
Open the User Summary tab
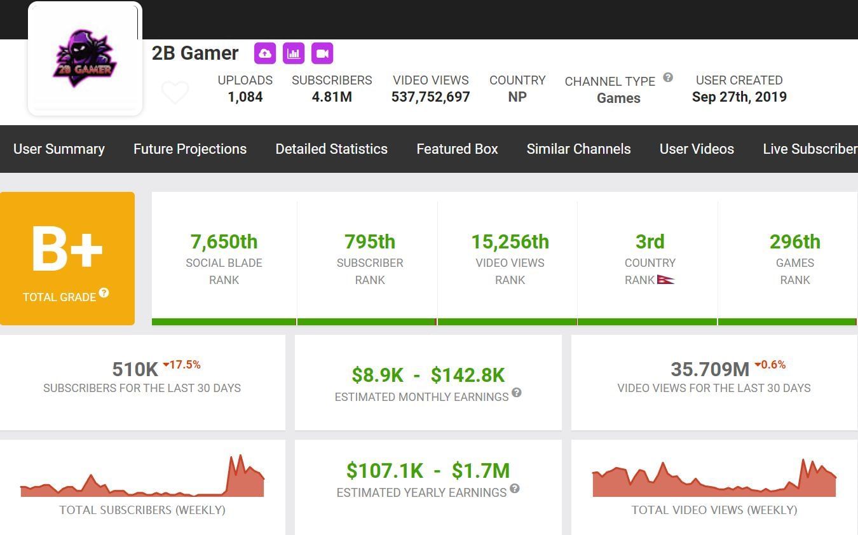coord(59,149)
